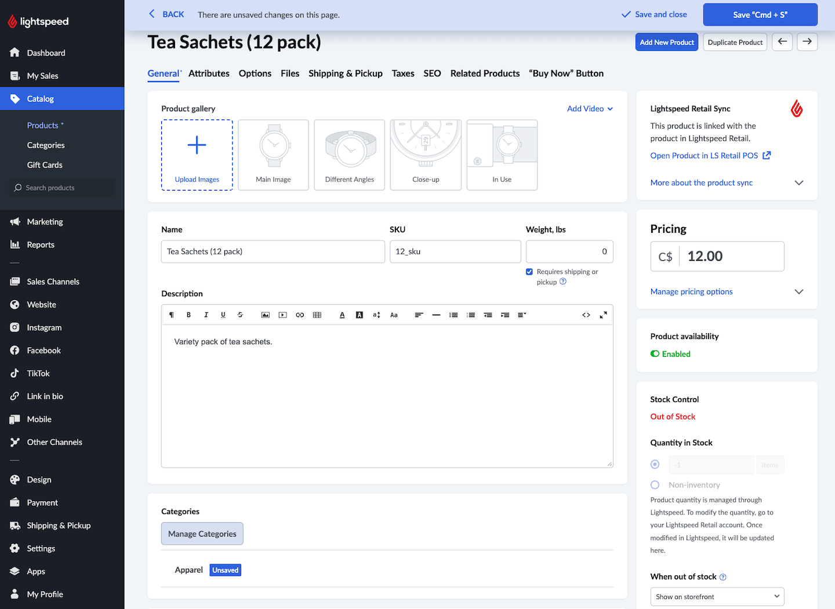Click the SKU input field
The width and height of the screenshot is (835, 609).
455,251
